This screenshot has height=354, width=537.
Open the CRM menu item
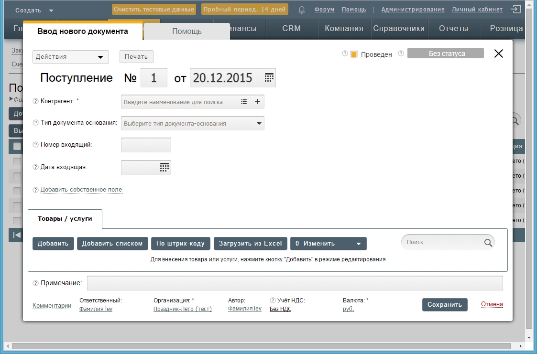[291, 28]
